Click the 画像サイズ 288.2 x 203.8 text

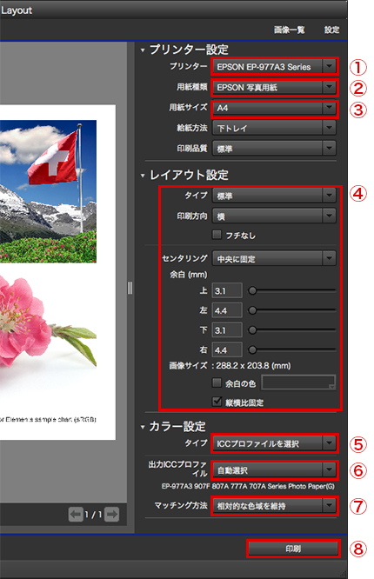[x=230, y=365]
